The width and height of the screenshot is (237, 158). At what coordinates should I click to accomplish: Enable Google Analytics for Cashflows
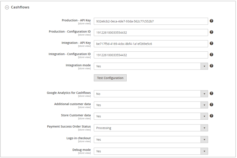[x=204, y=93]
